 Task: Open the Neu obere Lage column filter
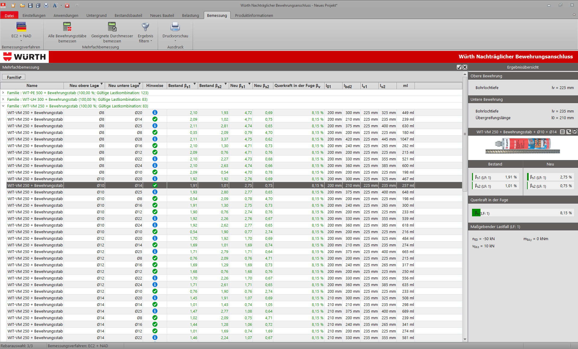[102, 84]
